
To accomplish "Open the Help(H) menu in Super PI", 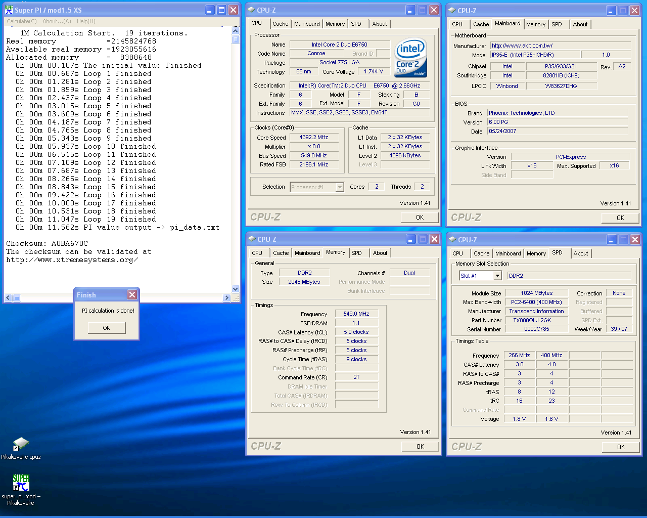I will pos(86,21).
